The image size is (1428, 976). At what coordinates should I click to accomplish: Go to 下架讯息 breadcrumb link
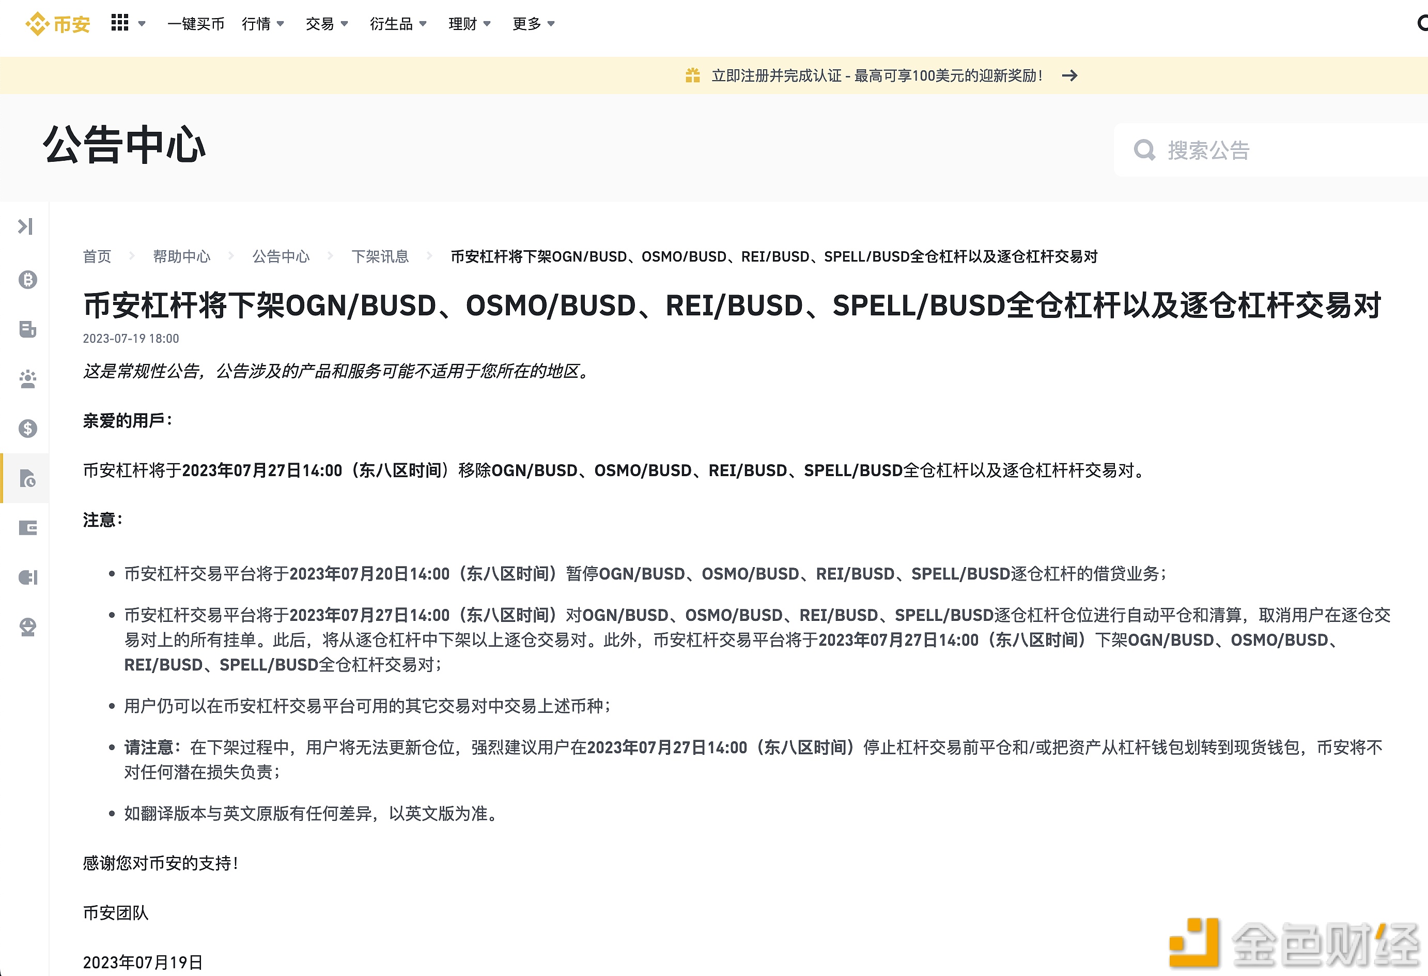[380, 256]
